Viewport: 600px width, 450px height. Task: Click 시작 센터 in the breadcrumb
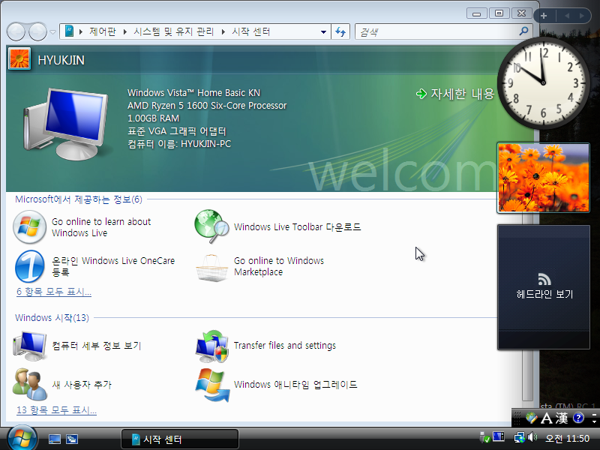(251, 31)
